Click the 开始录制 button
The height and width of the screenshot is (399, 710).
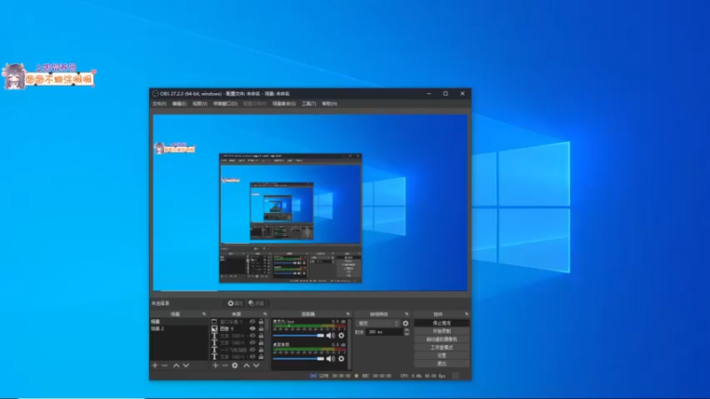[x=441, y=331]
